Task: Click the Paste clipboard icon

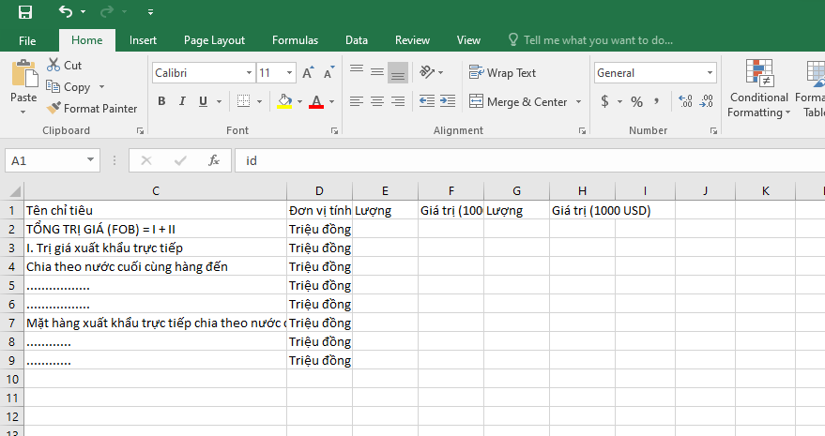Action: (x=24, y=74)
